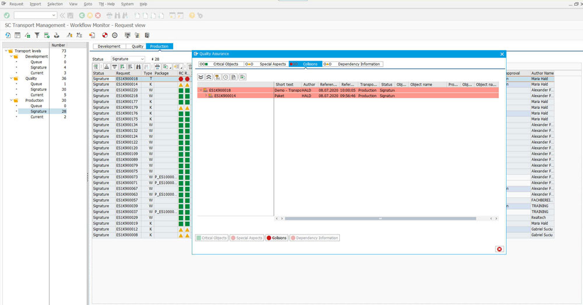Switch to the Development tab
The height and width of the screenshot is (305, 583).
coord(109,47)
